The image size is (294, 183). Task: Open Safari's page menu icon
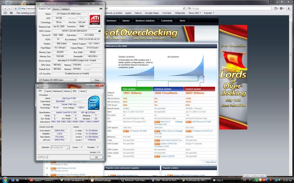point(276,8)
